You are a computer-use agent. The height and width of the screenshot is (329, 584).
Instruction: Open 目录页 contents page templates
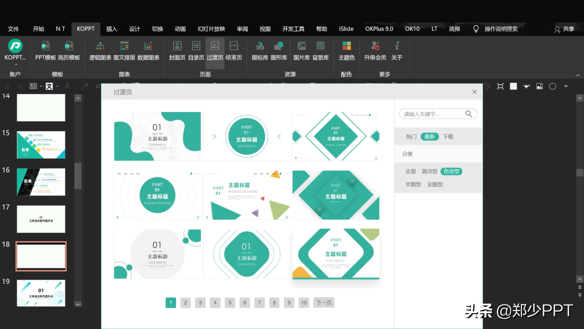[x=196, y=51]
